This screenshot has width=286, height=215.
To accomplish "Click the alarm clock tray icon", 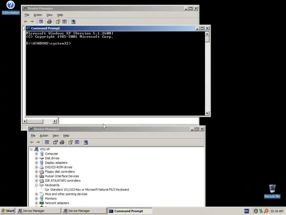I will 256,211.
